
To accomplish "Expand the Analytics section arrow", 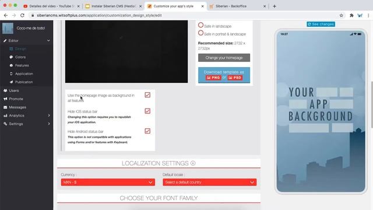I will click(x=49, y=116).
